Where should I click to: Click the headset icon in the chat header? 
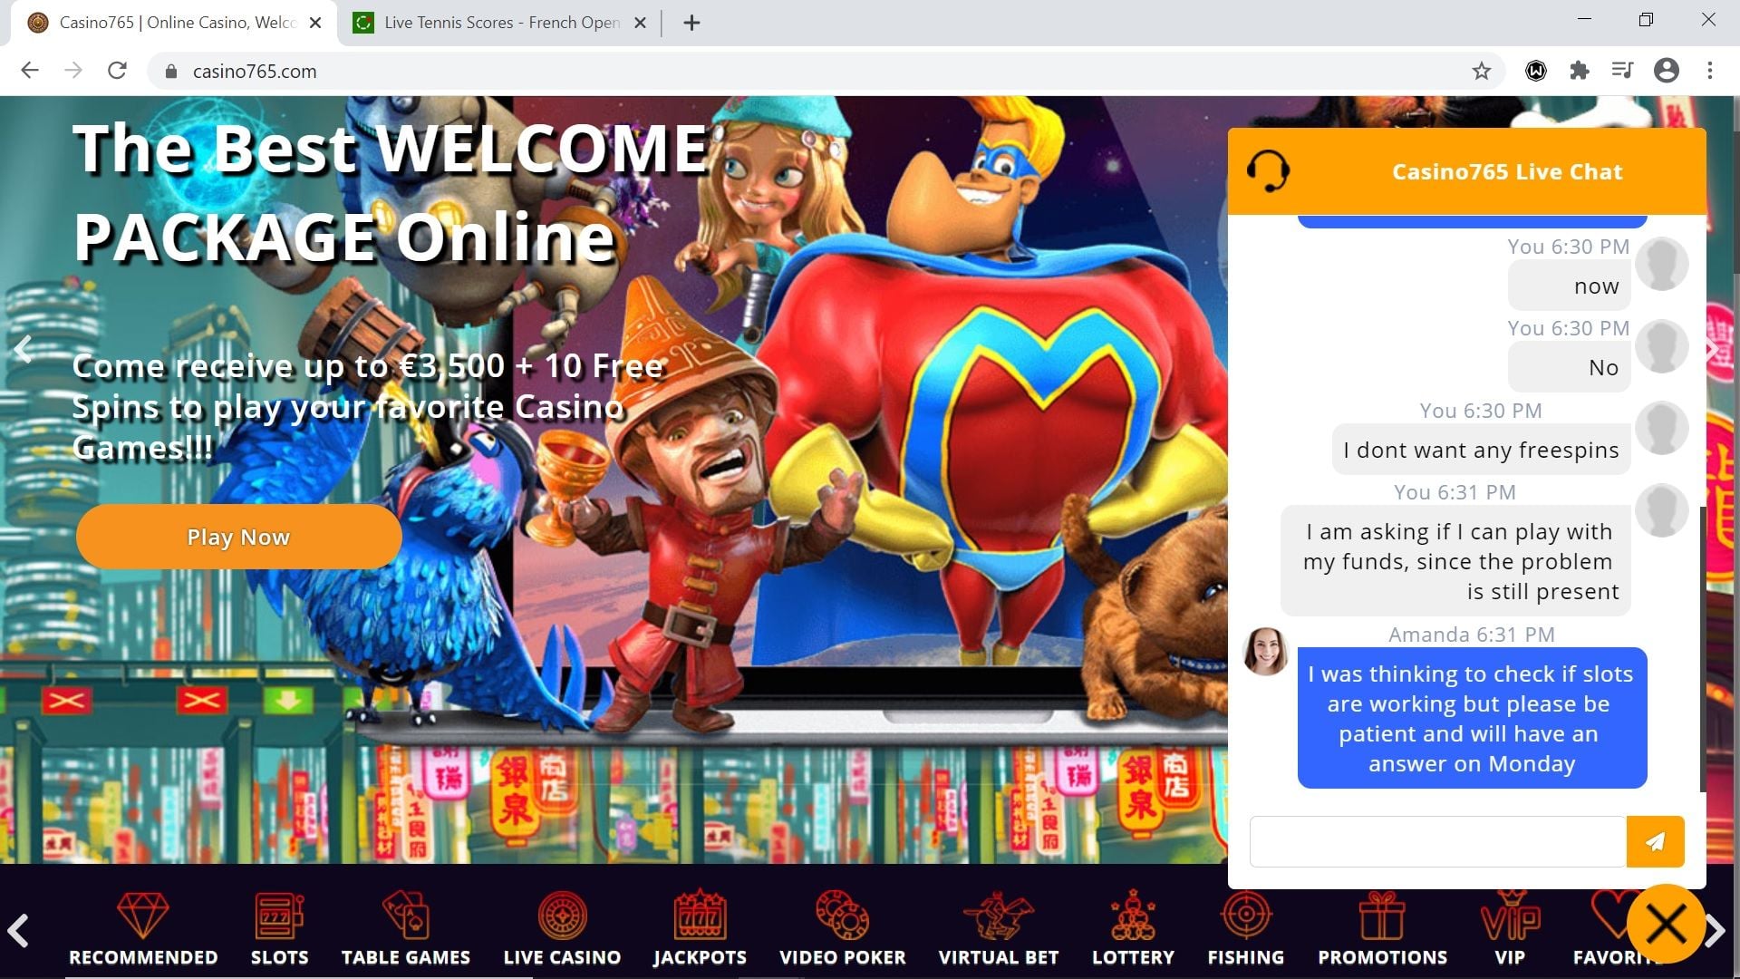tap(1268, 170)
